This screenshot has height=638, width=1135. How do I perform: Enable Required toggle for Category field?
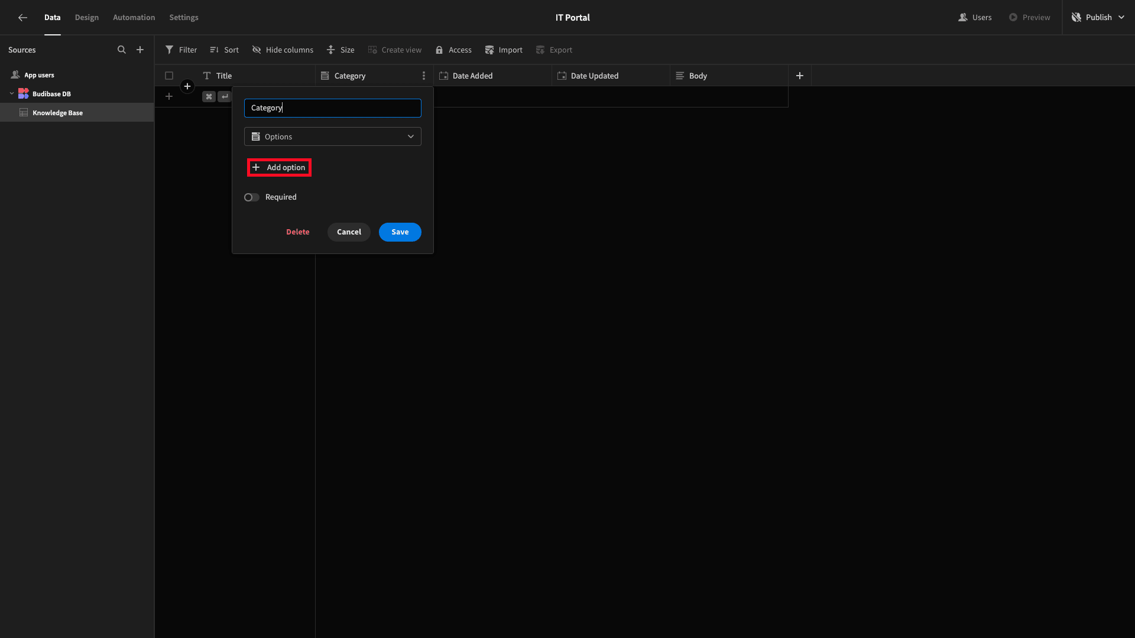252,196
